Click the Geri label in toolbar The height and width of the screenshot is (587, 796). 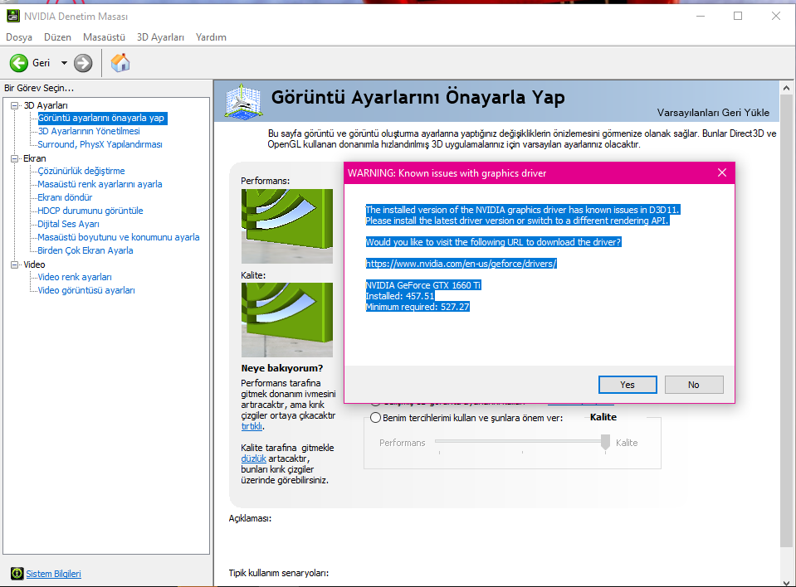click(42, 63)
